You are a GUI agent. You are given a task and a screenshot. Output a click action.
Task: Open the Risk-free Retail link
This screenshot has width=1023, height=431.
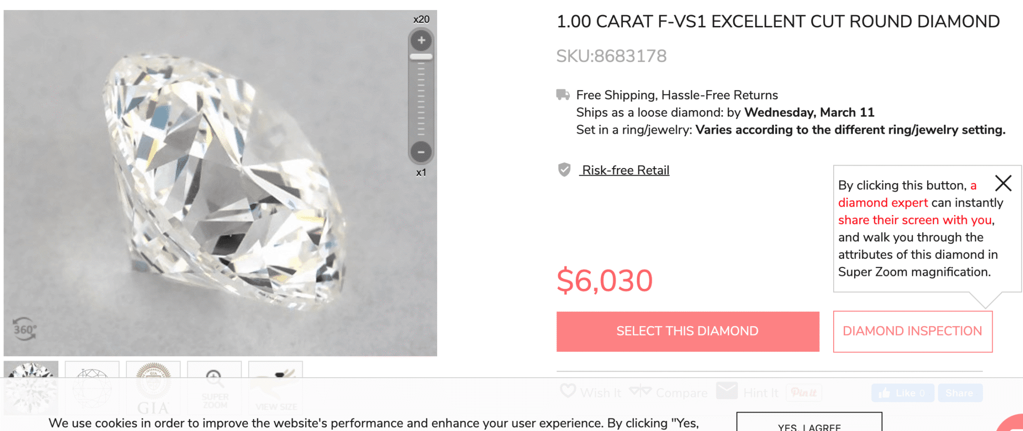625,170
